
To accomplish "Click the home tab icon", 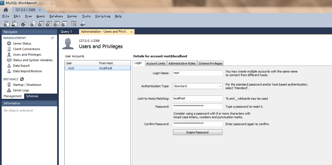I will (x=6, y=10).
